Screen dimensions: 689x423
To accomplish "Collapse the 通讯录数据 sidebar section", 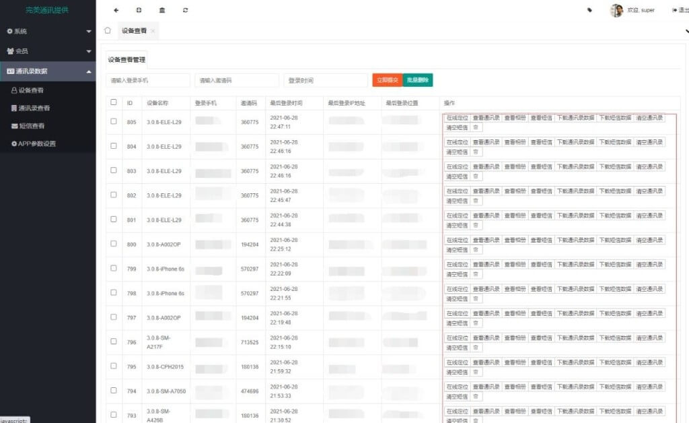I will click(x=48, y=71).
